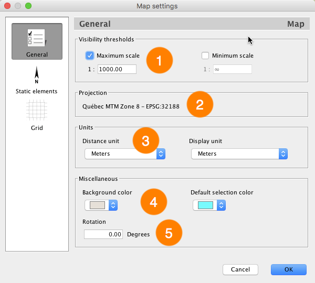Screen dimensions: 315x283
Task: Click the Rotation degrees input field
Action: (103, 234)
